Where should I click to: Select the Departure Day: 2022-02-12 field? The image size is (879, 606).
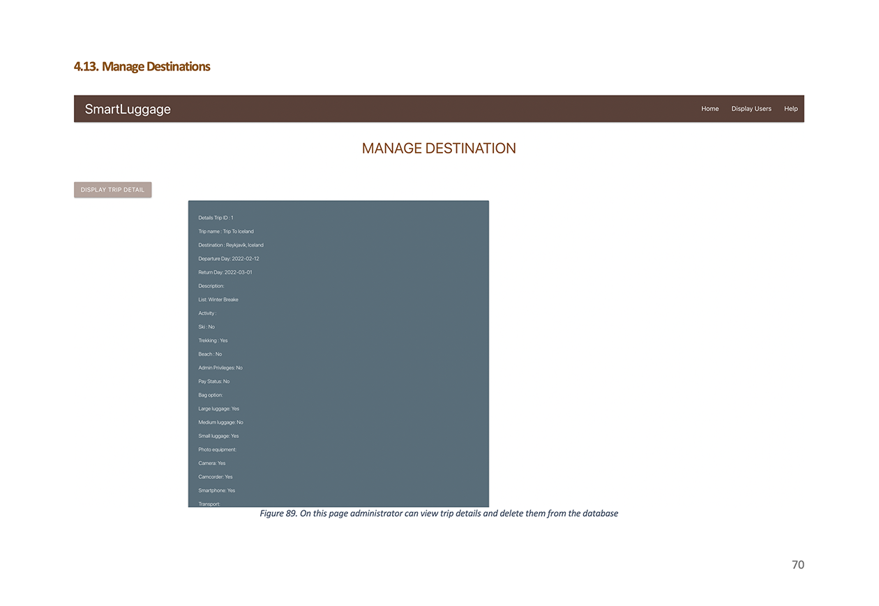228,258
